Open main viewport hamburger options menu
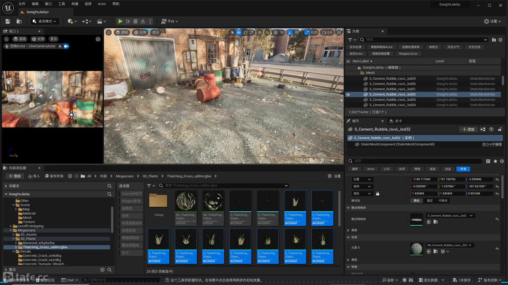This screenshot has height=285, width=508. point(108,32)
